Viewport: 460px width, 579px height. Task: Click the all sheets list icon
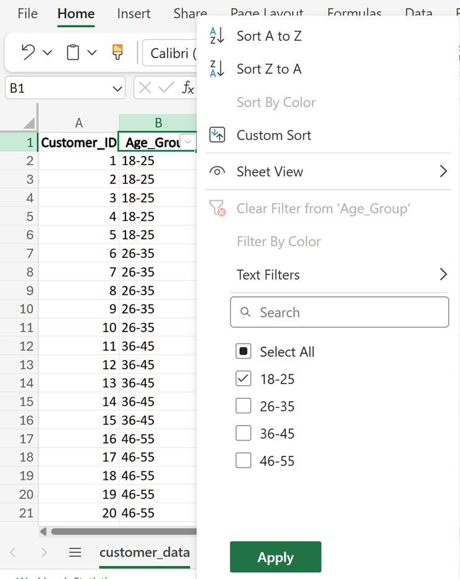pyautogui.click(x=75, y=552)
